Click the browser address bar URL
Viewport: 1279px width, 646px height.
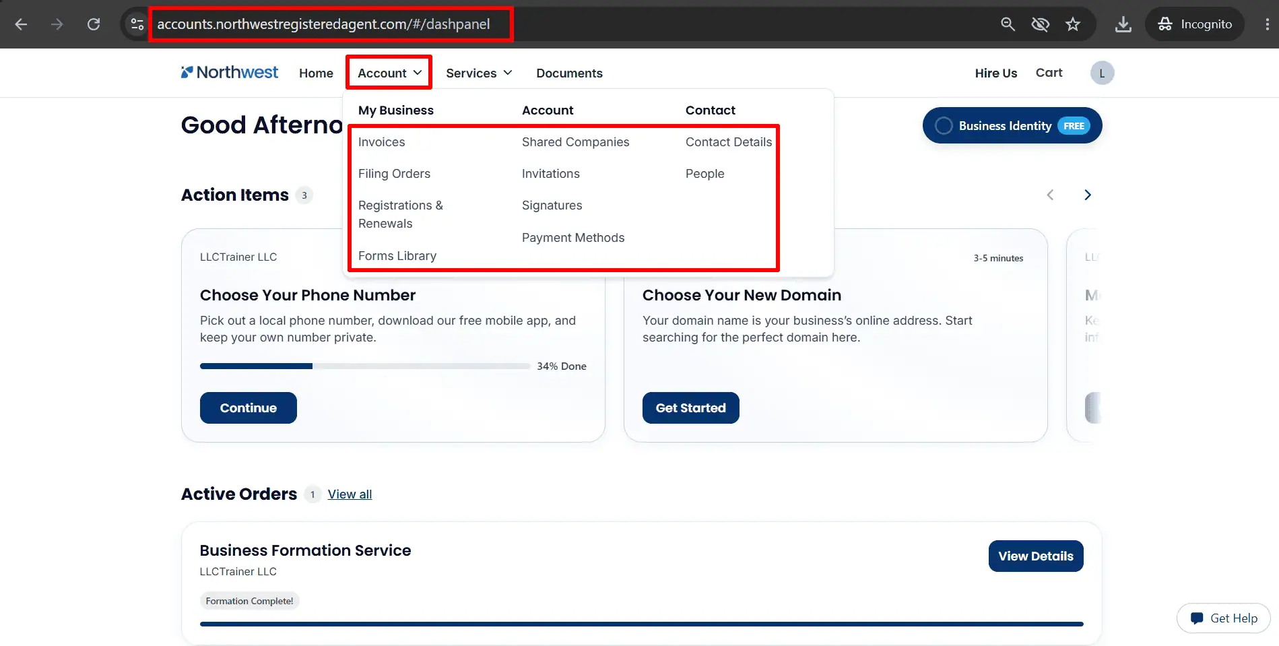click(x=323, y=24)
